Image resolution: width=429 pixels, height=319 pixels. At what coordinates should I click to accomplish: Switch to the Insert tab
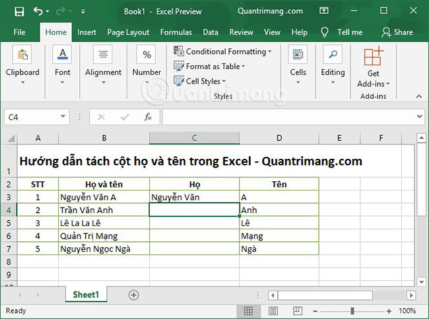[86, 32]
